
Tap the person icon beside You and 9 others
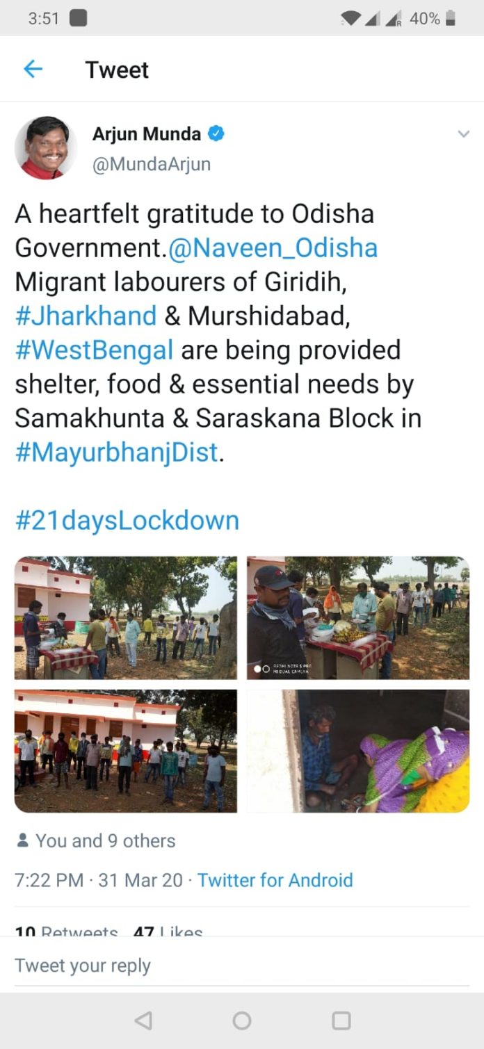(23, 840)
